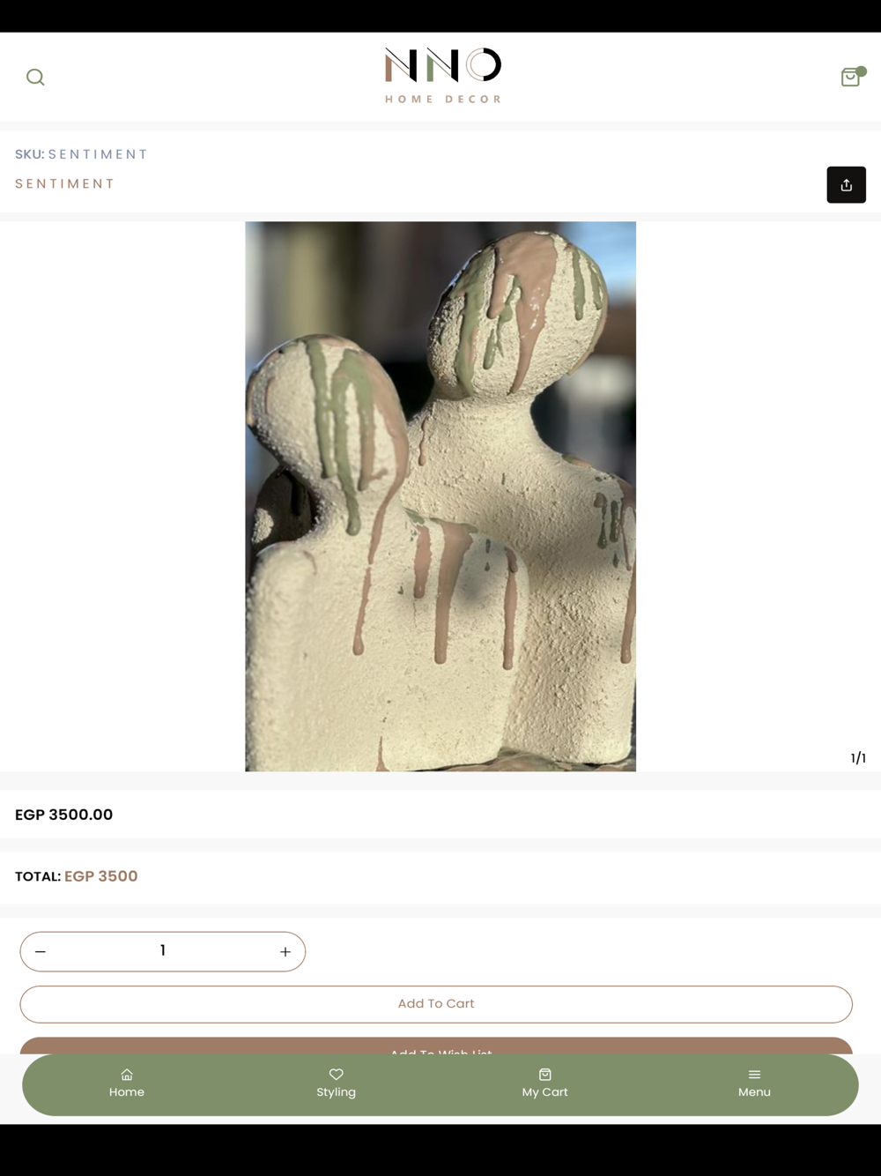Open the Sentiment sculpture product photo

(440, 496)
